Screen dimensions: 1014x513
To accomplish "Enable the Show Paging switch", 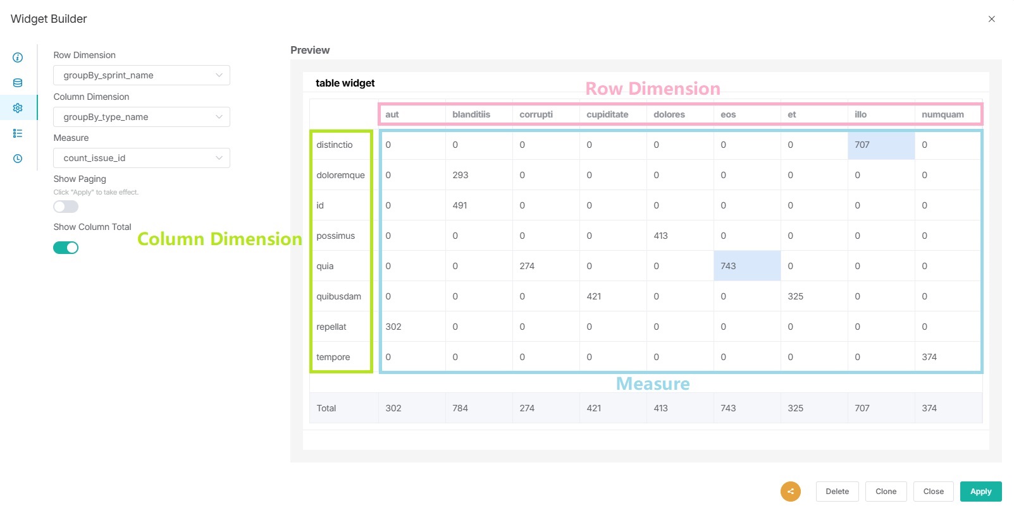I will pyautogui.click(x=66, y=207).
